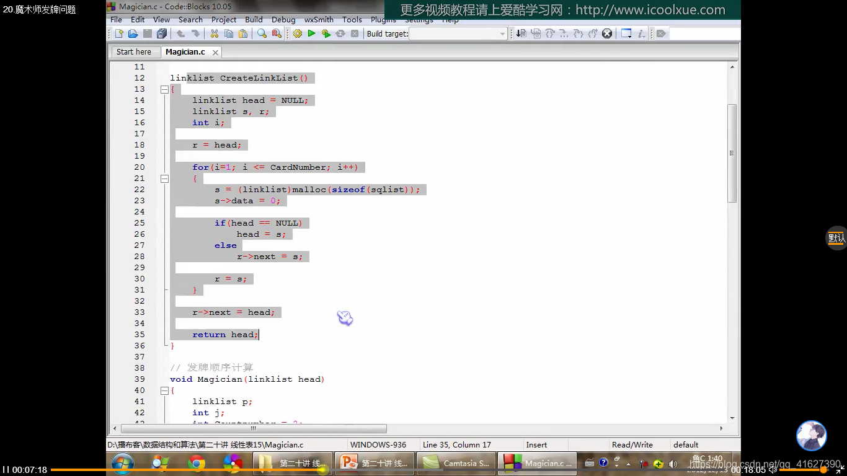Close the Magician.c tab

point(215,53)
